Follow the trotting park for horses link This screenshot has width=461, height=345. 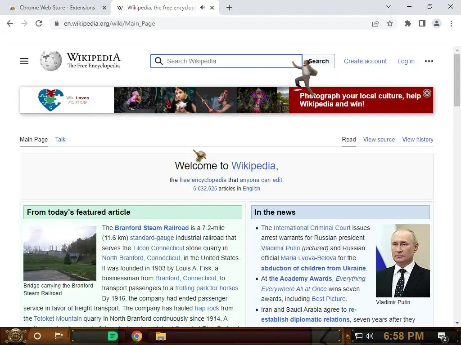[207, 288]
